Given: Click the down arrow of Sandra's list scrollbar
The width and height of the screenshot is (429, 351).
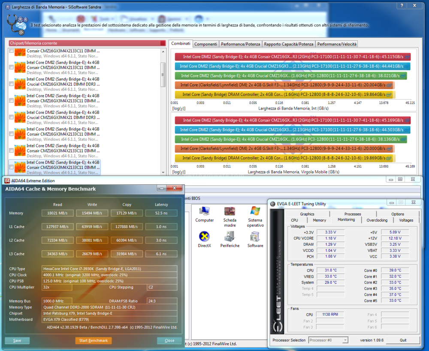Looking at the screenshot, I should (163, 172).
